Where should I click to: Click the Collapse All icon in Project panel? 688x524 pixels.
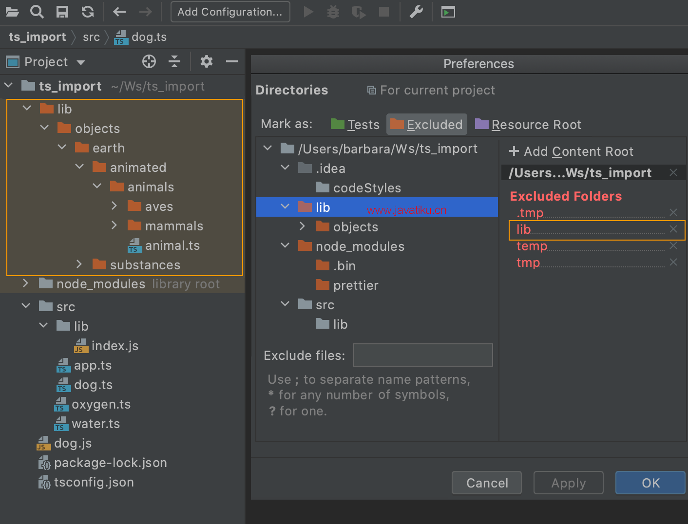pos(174,61)
